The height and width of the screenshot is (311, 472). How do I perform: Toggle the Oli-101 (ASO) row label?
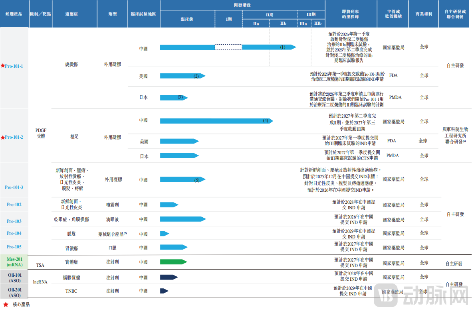point(14,277)
